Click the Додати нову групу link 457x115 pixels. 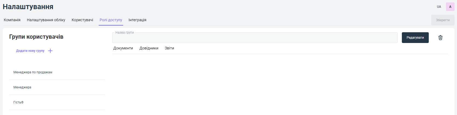30,51
